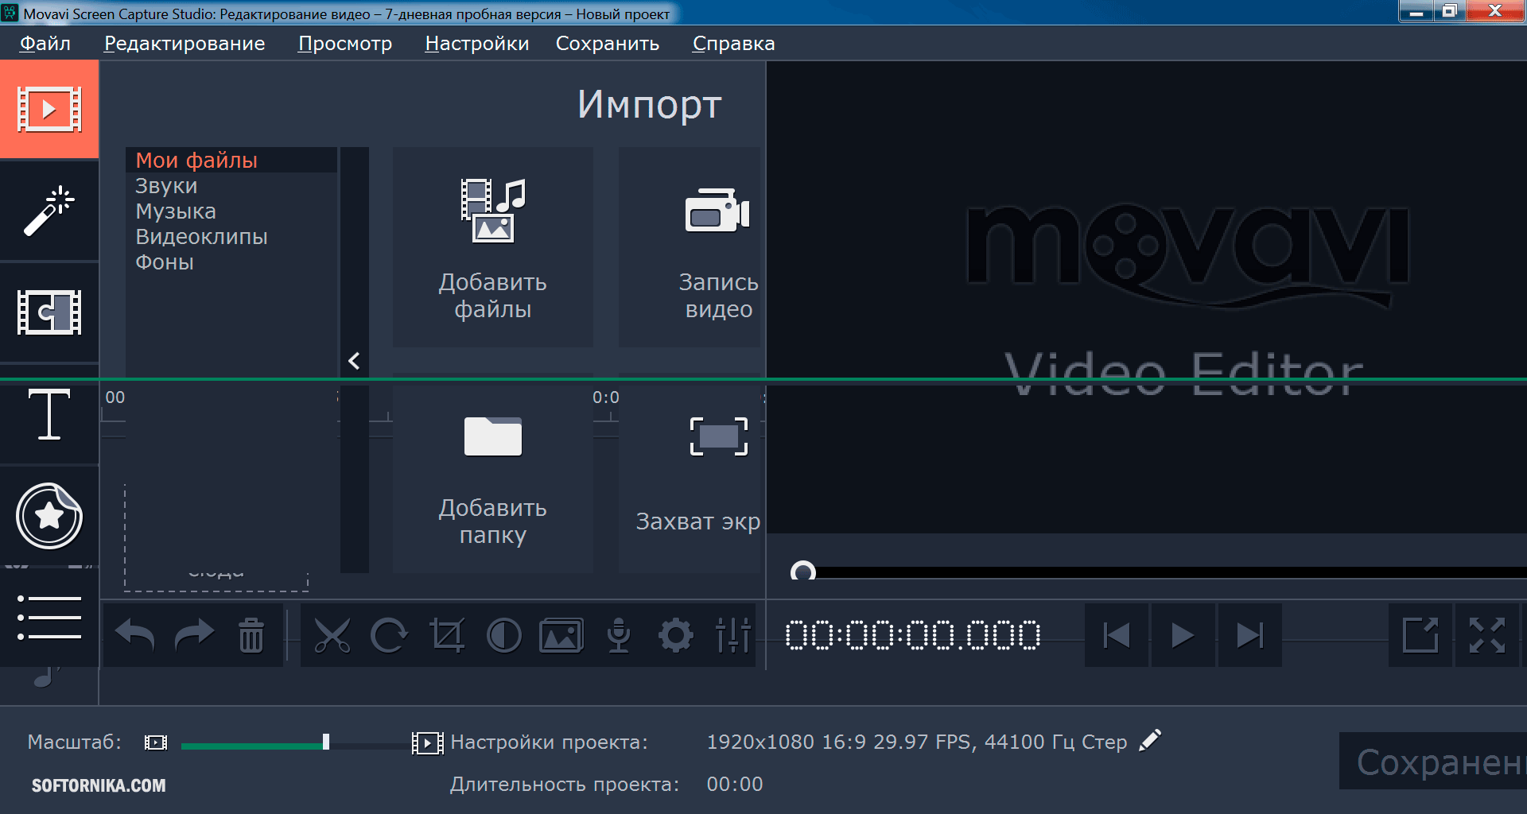
Task: Jump to next frame
Action: click(x=1249, y=635)
